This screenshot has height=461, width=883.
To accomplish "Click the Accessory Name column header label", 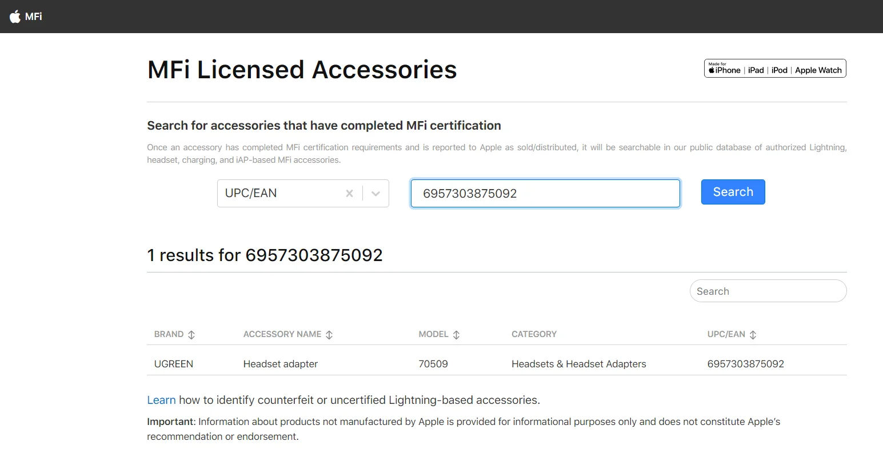I will (x=282, y=334).
